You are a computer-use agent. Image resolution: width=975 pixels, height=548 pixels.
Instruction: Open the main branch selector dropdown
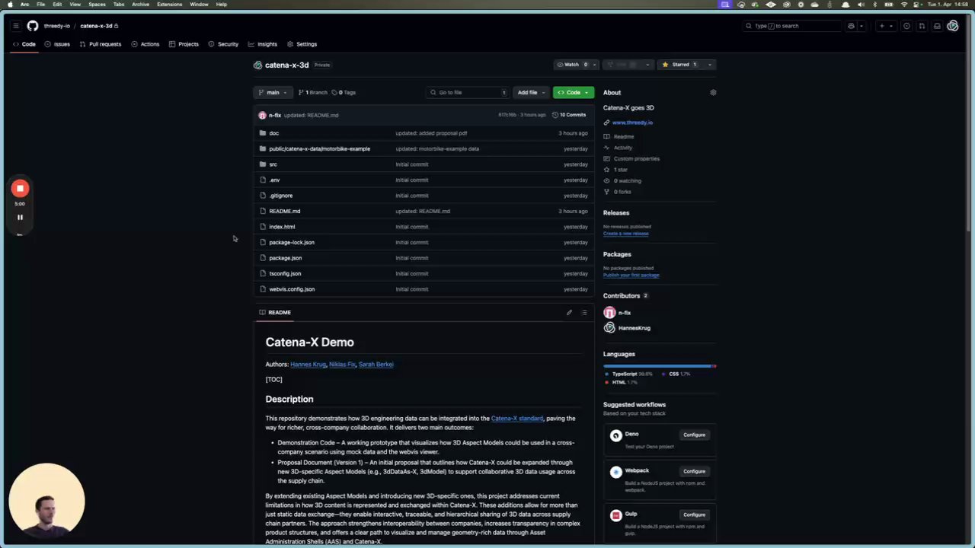pos(273,93)
